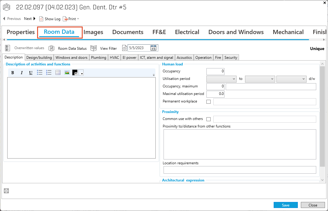328x211 pixels.
Task: Insert an image into the description
Action: tap(67, 72)
